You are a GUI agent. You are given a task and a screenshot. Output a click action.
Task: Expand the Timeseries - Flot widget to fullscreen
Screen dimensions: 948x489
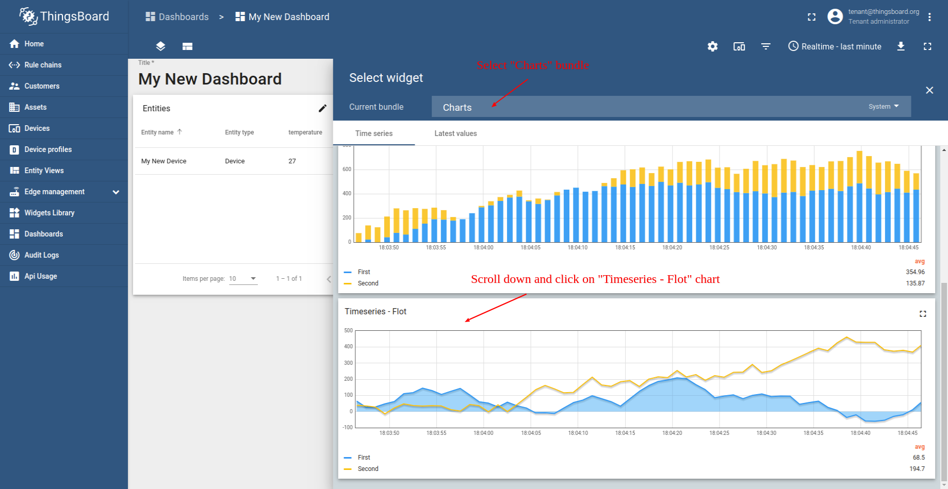pos(923,314)
